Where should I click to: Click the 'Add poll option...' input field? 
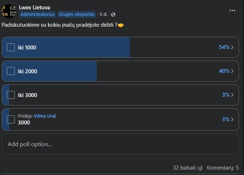tap(120, 144)
